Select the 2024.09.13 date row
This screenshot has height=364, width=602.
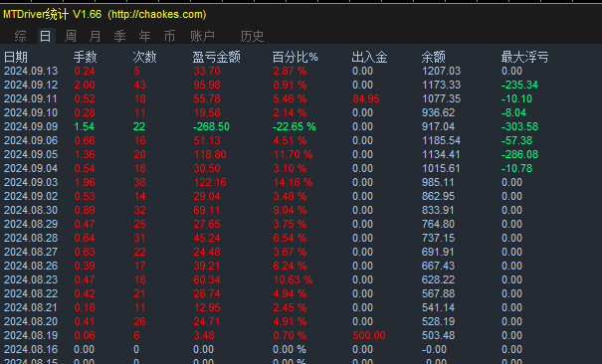31,71
